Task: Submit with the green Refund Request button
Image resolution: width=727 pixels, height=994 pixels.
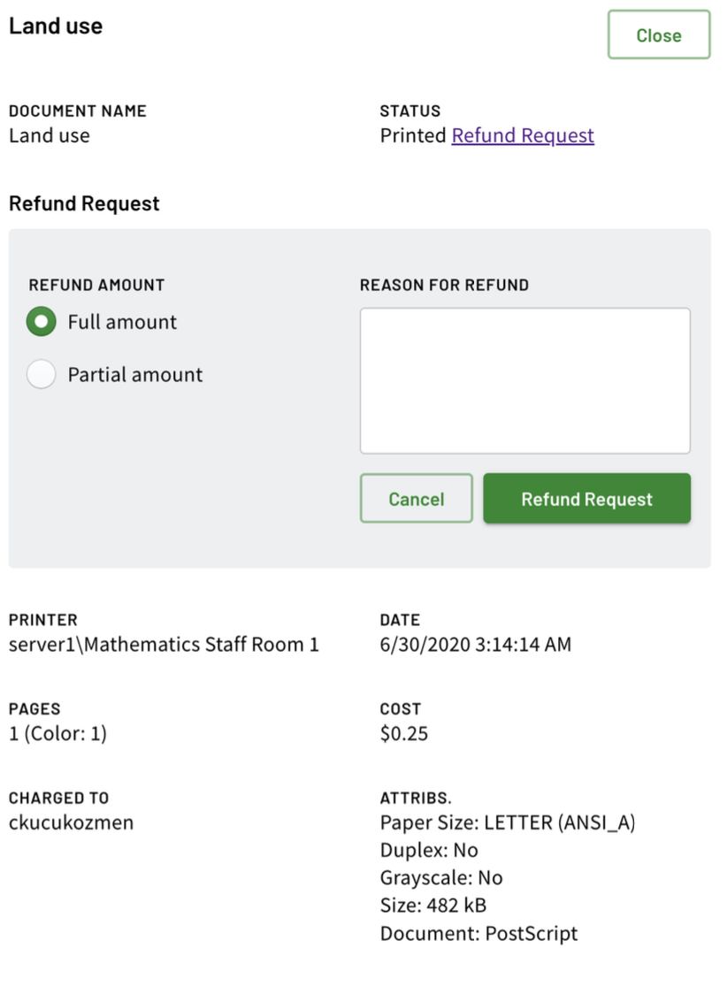Action: coord(586,500)
